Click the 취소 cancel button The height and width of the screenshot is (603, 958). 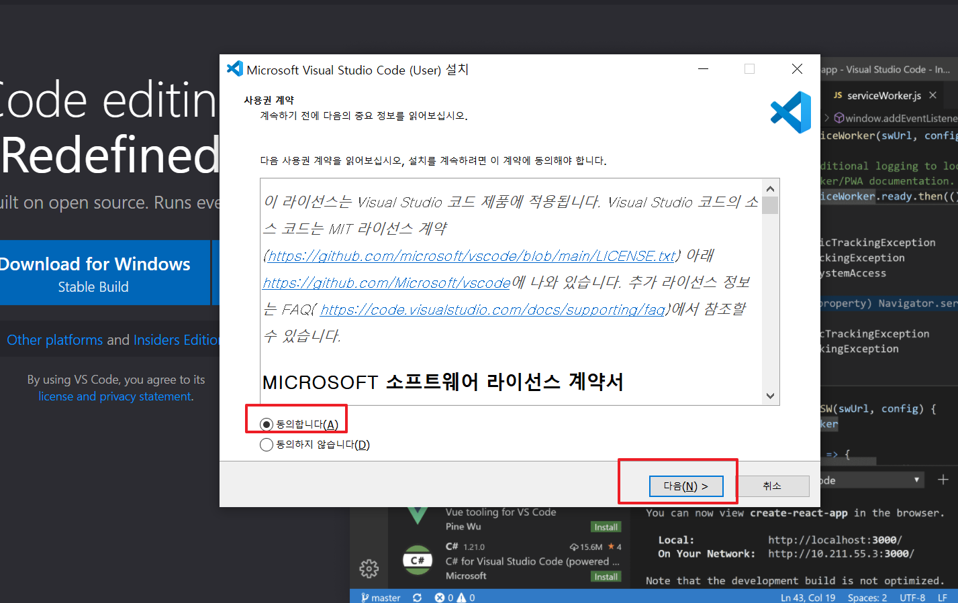tap(772, 486)
